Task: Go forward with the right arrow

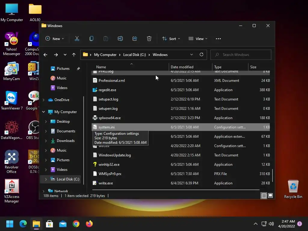Action: 56,55
